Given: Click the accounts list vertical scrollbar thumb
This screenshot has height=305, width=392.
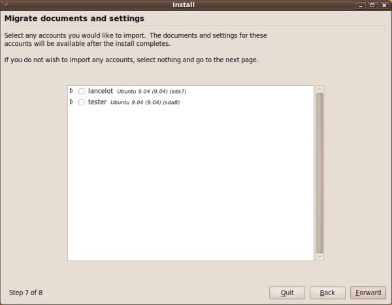Looking at the screenshot, I should coord(319,173).
